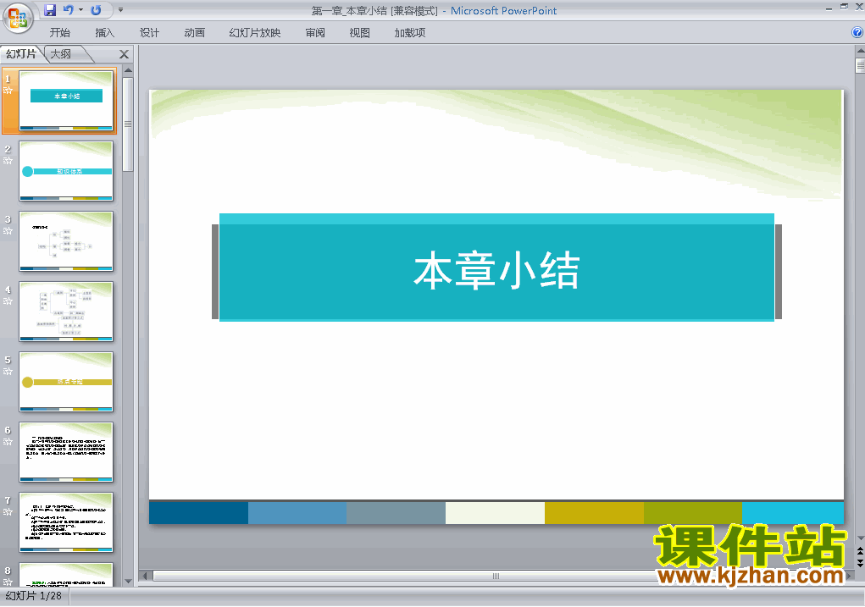Click horizontal scrollbar thumb
Screen dimensions: 865x607
tap(496, 577)
